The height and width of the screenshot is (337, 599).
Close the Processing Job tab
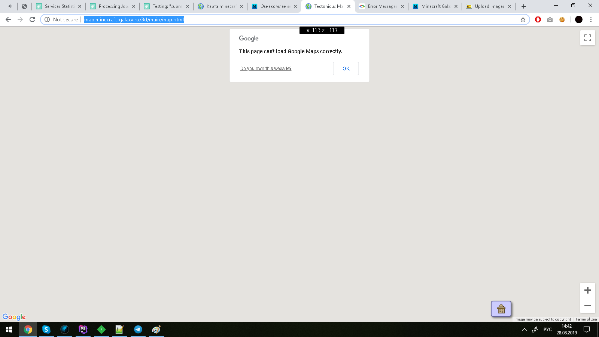(x=134, y=6)
